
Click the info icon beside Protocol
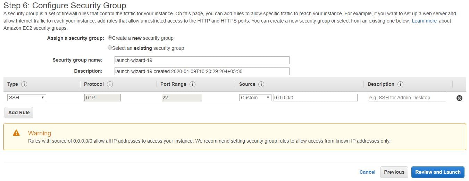(x=110, y=84)
